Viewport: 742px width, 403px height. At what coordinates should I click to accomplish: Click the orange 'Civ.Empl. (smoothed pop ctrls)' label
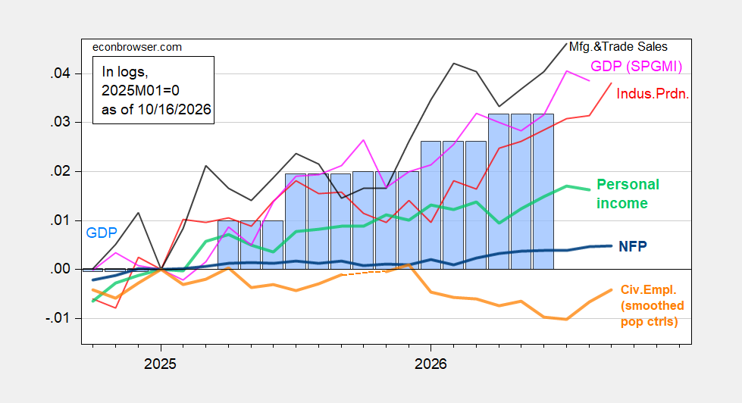652,305
